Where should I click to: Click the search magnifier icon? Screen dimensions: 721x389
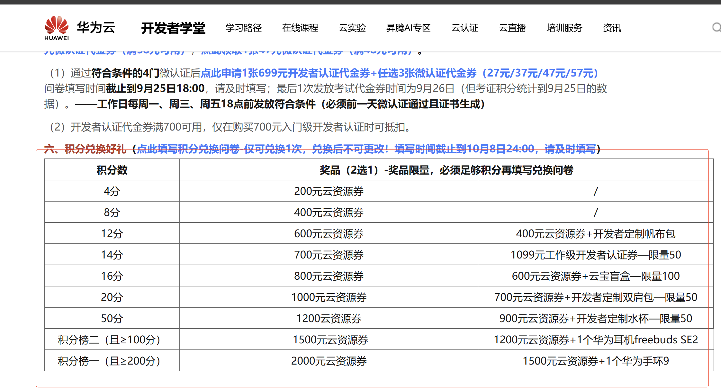pos(716,28)
